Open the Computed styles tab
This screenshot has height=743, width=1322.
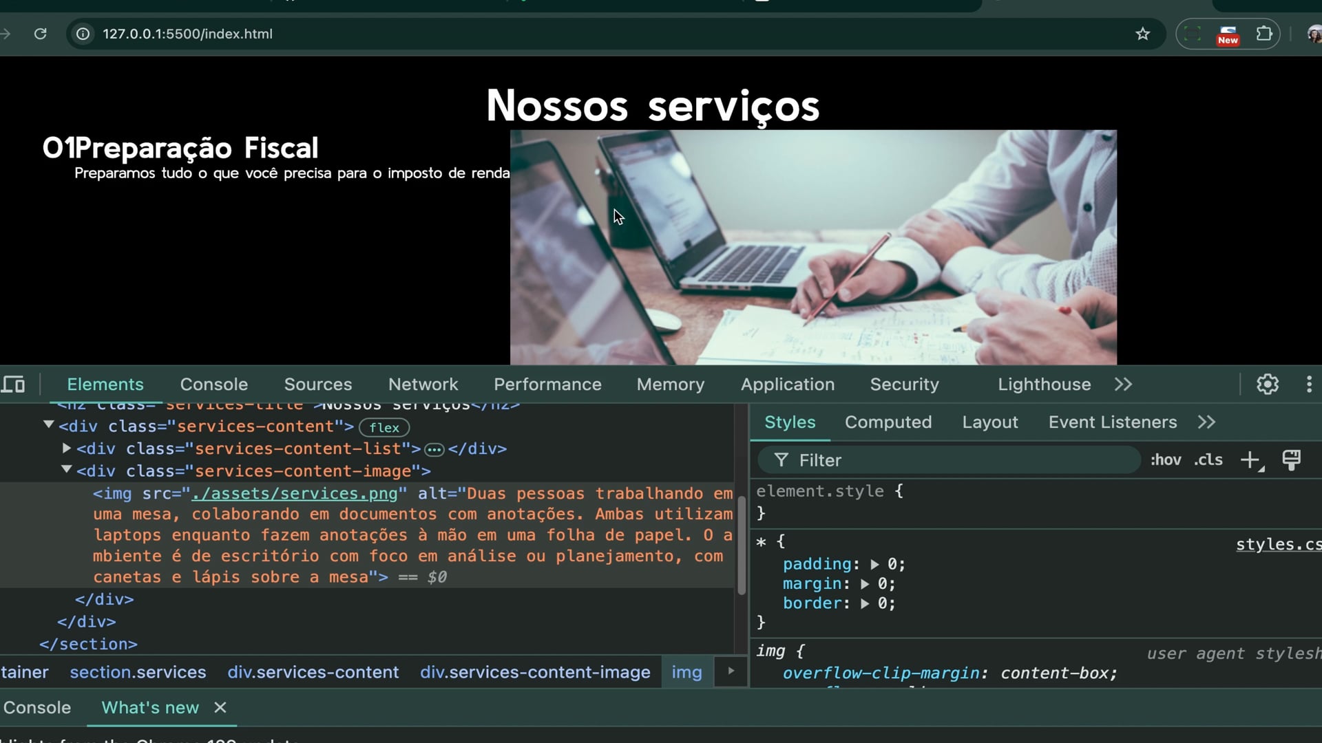pyautogui.click(x=888, y=422)
